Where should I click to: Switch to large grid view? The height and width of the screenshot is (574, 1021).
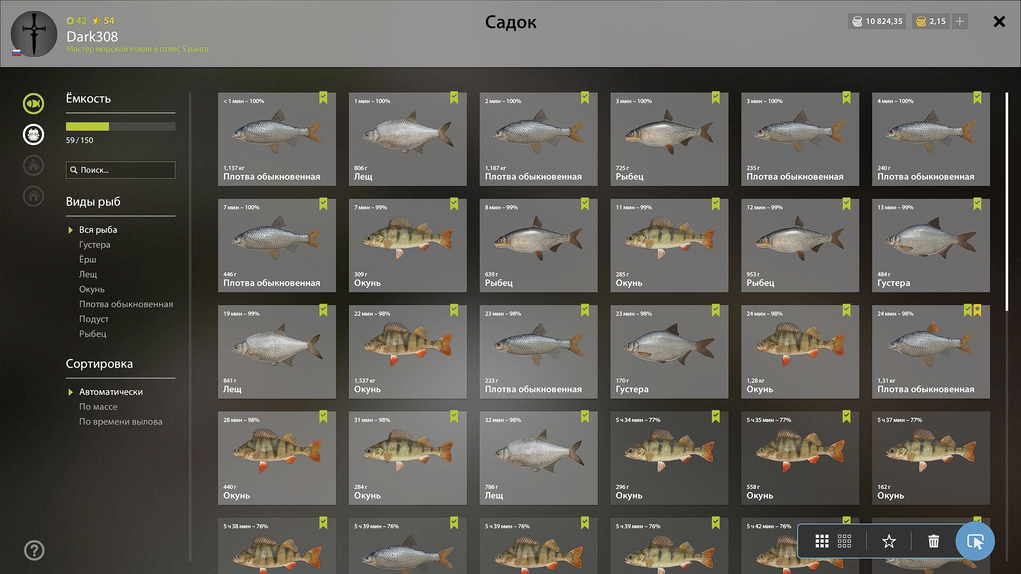[x=822, y=541]
